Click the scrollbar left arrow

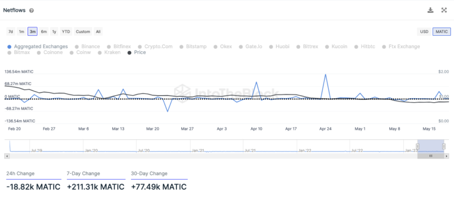(7, 156)
